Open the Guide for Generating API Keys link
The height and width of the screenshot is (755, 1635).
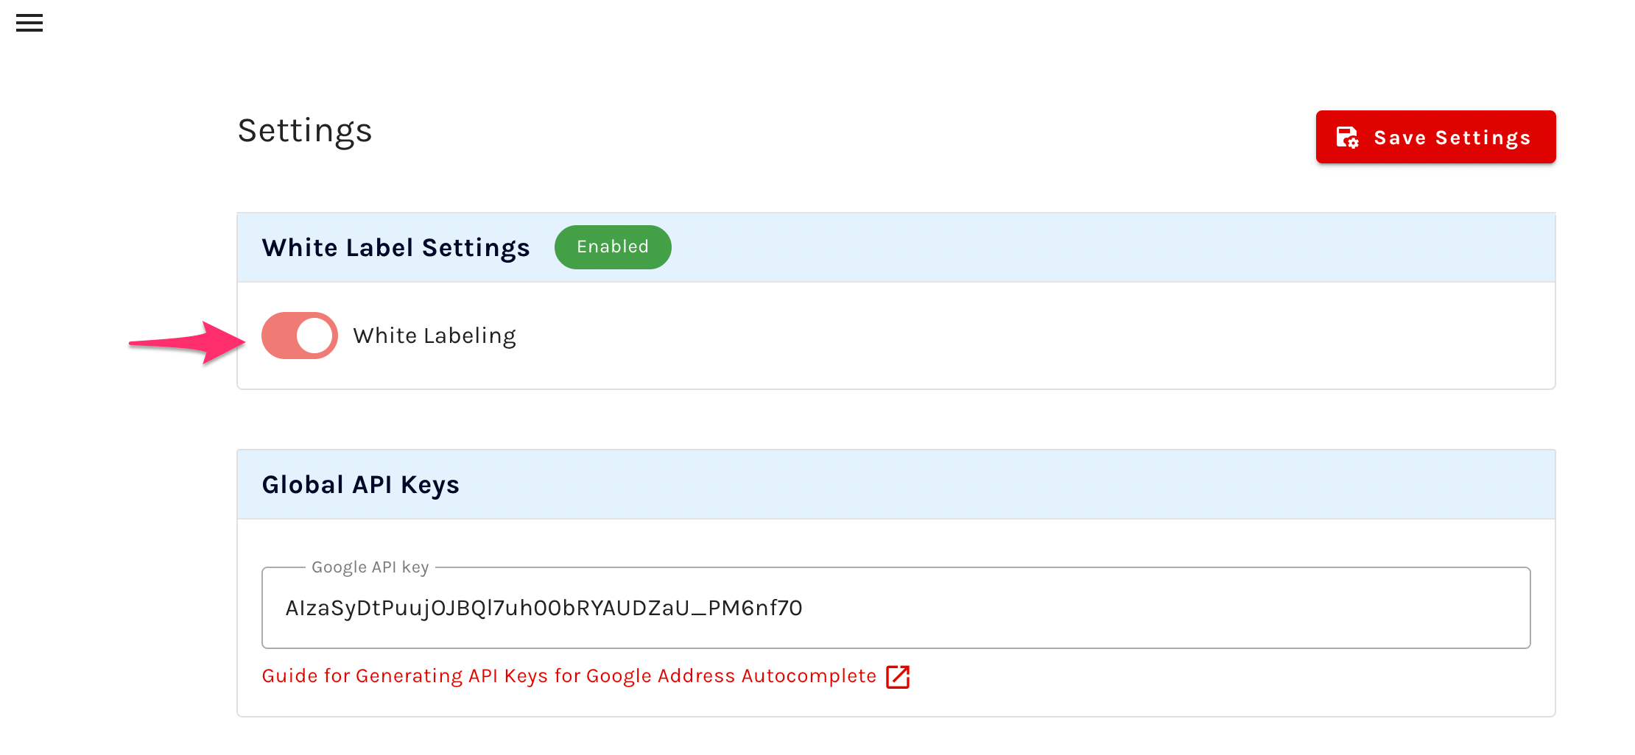pyautogui.click(x=569, y=676)
